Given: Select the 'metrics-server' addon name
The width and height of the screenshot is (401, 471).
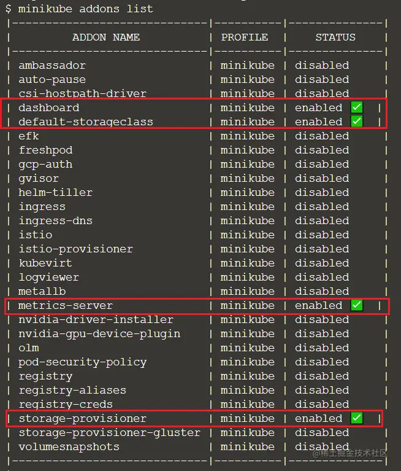Looking at the screenshot, I should point(66,305).
